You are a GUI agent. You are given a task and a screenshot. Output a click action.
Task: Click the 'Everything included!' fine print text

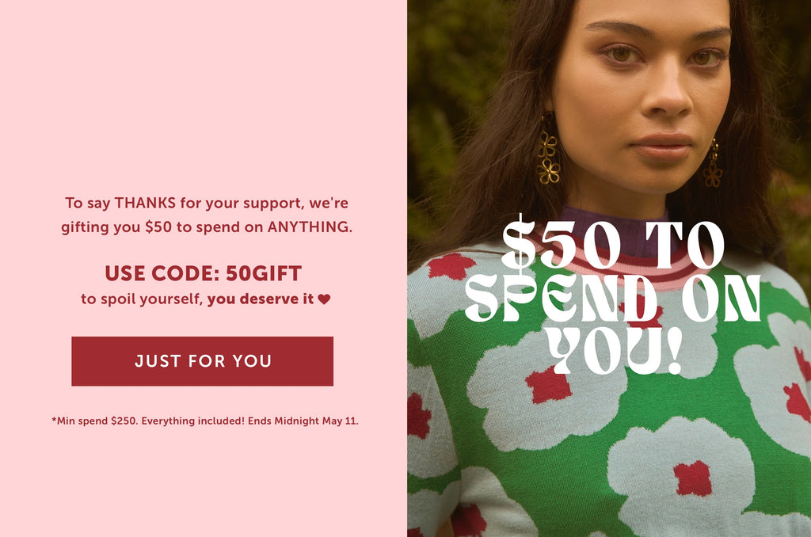(x=193, y=421)
